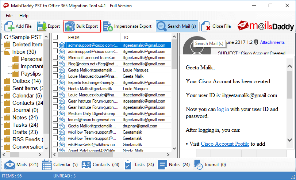Click the Export toolbar icon
Image resolution: width=296 pixels, height=180 pixels.
tap(42, 26)
